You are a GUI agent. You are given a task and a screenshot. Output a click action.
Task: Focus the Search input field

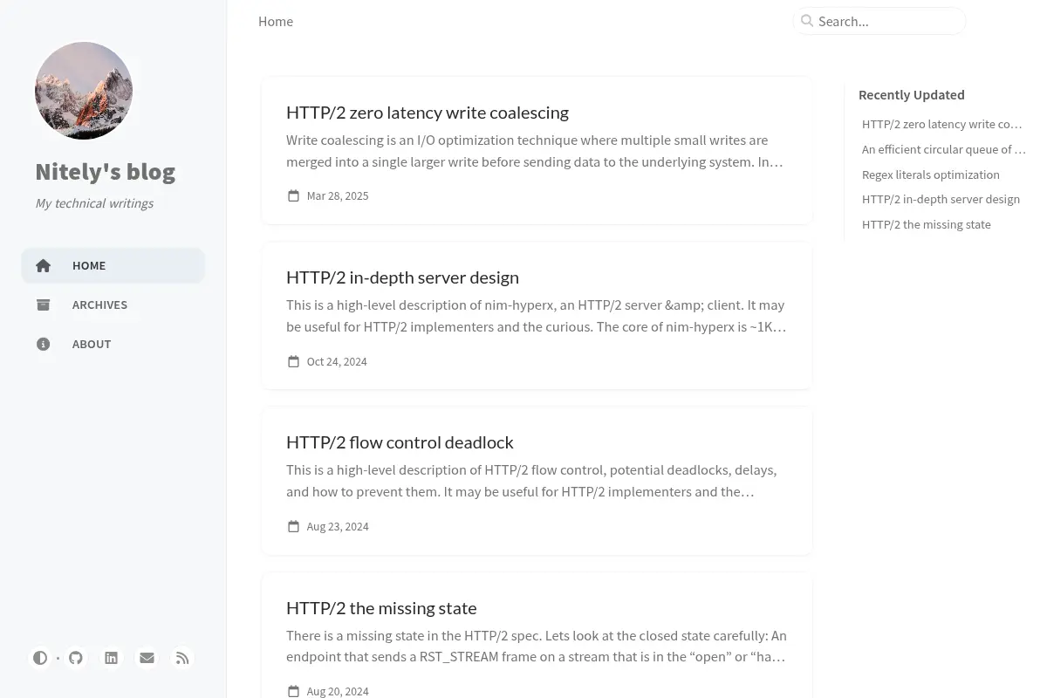tap(879, 21)
